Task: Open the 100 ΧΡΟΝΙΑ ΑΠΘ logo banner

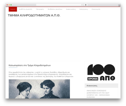Action: click(x=101, y=72)
